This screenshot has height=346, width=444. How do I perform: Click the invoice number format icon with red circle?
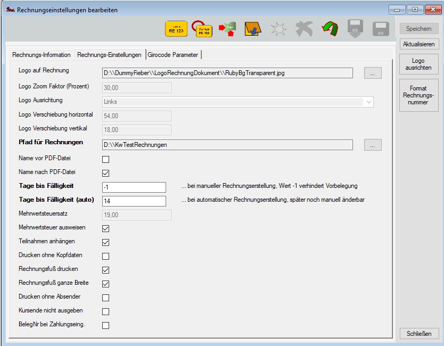click(202, 29)
